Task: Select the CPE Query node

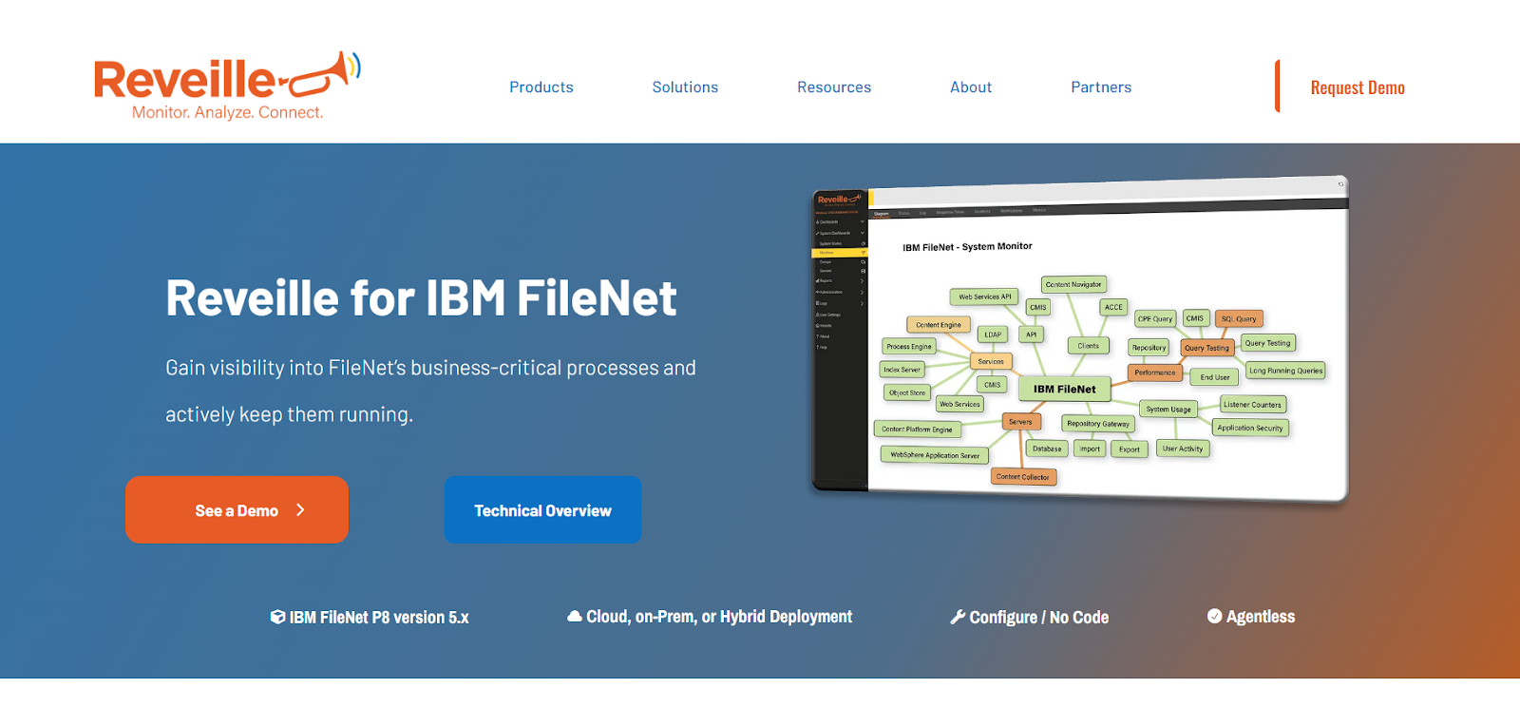Action: point(1155,319)
